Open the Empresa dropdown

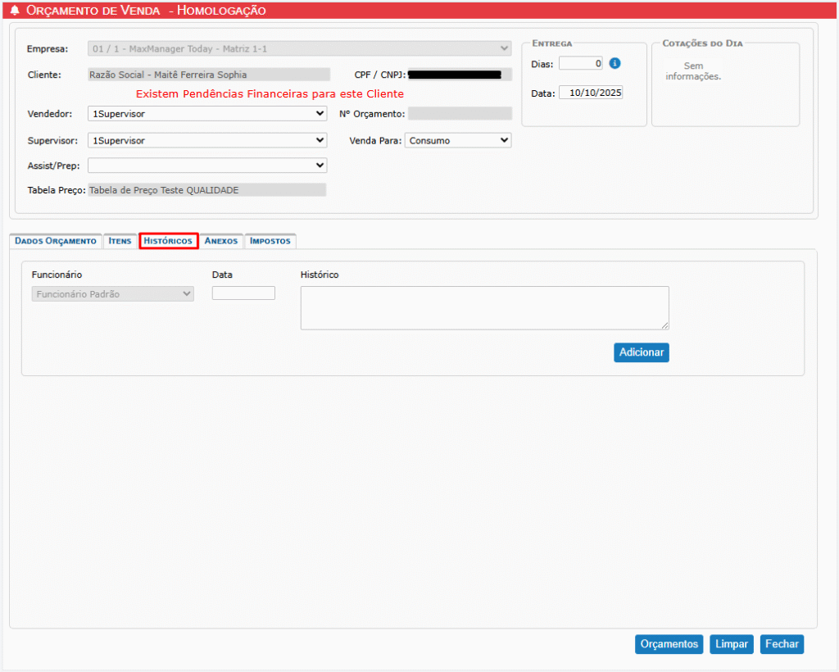300,49
